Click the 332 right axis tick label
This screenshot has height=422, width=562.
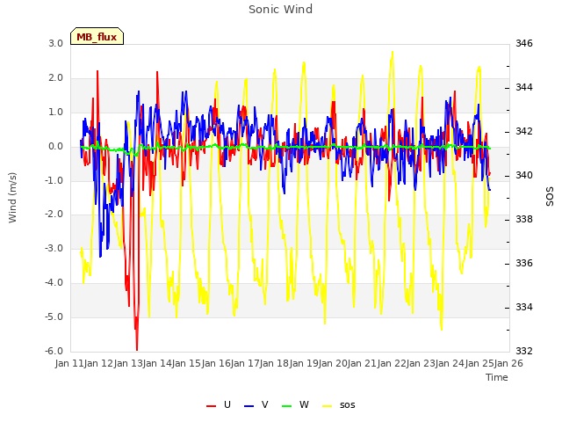[524, 351]
